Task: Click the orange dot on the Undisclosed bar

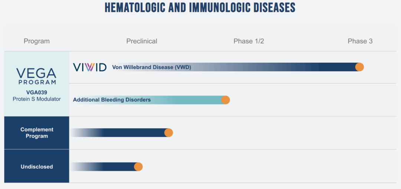Action: (x=138, y=167)
